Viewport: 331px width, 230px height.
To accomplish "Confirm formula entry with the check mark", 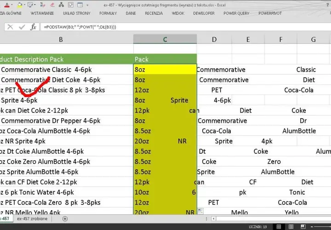I will pos(22,27).
